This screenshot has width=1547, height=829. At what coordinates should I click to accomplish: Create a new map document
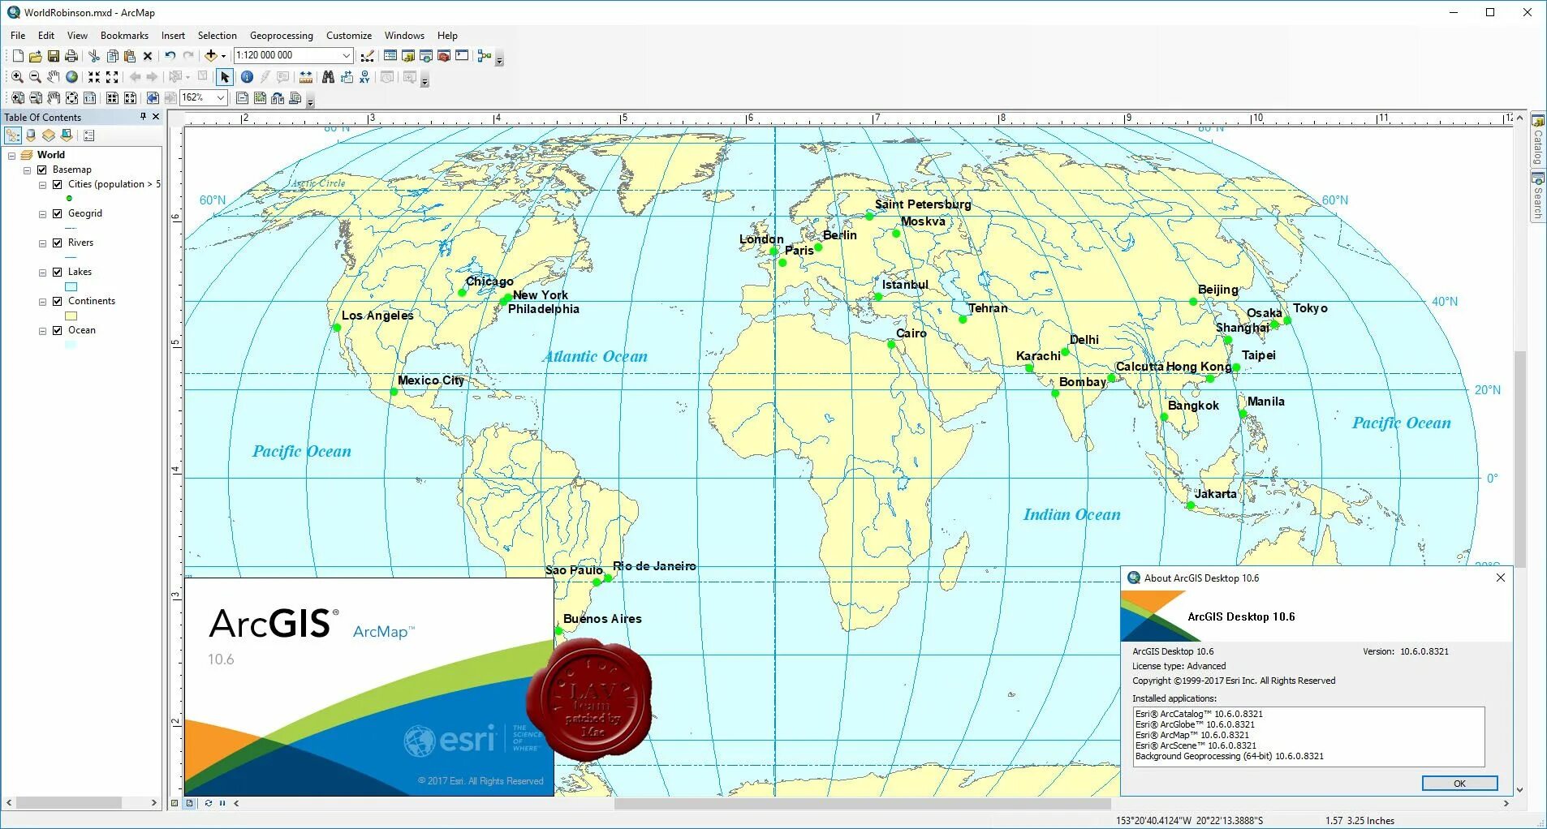(x=17, y=56)
